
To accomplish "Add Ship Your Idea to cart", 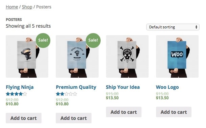I will coord(124,112).
